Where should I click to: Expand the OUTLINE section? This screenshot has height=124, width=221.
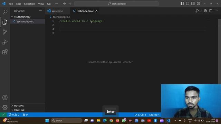pos(28,106)
